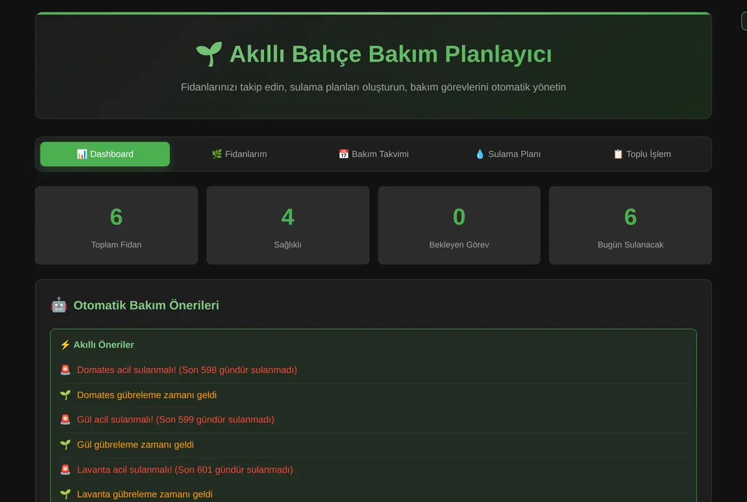747x502 pixels.
Task: Click the siren icon beside Domates acil sulanmalı
Action: click(x=65, y=370)
